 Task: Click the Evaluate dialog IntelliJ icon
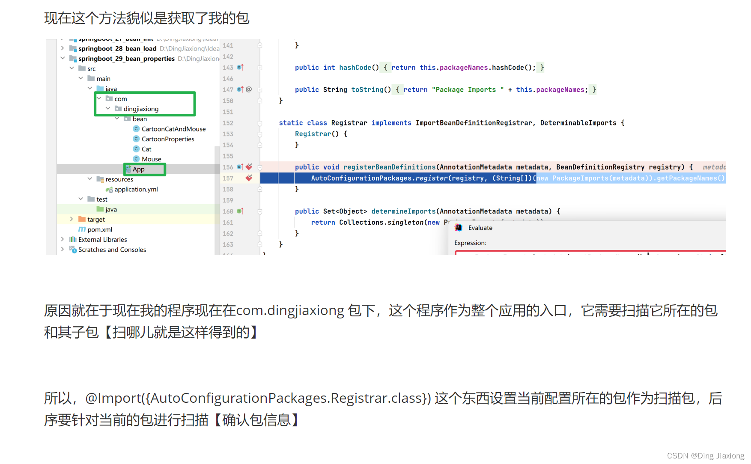coord(459,228)
